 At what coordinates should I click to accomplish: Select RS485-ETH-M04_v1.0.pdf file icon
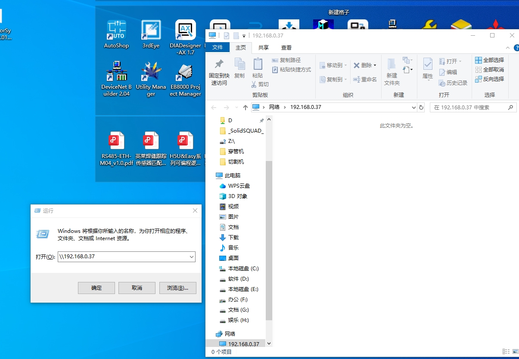[x=116, y=149]
